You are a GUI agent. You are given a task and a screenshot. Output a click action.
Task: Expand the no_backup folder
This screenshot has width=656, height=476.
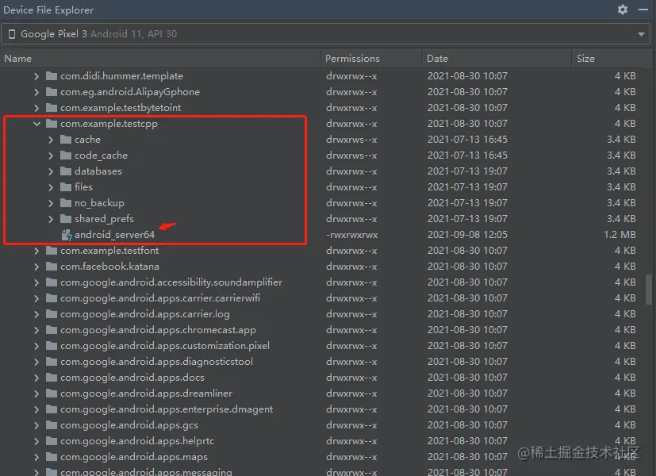click(x=51, y=203)
